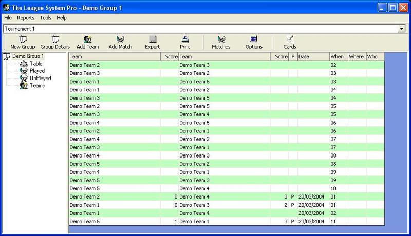The width and height of the screenshot is (411, 236).
Task: Select Demo Group 1 tree label
Action: pyautogui.click(x=28, y=56)
